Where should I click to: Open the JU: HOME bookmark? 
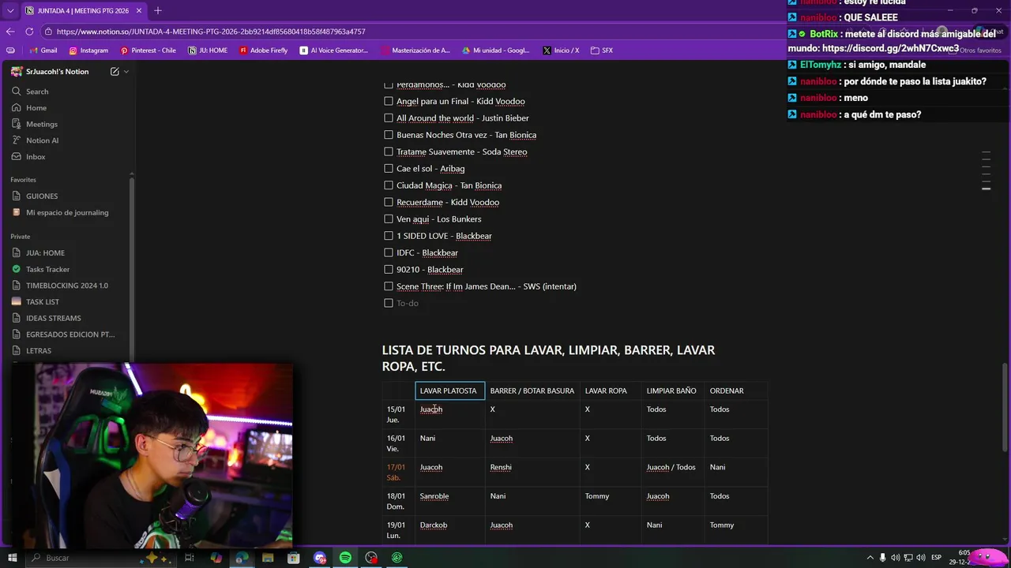[208, 50]
